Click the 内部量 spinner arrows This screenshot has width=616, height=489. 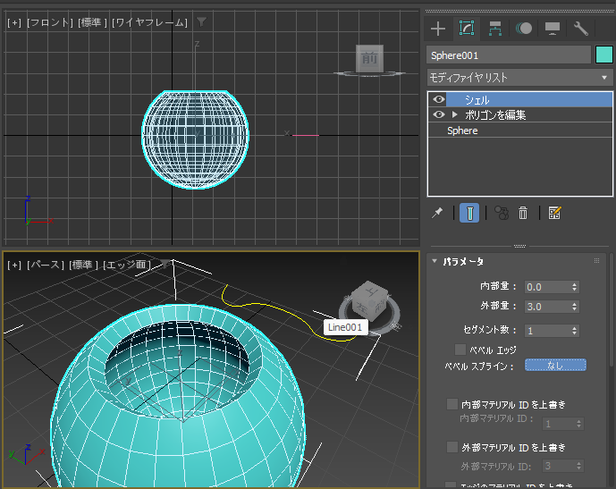coord(575,287)
